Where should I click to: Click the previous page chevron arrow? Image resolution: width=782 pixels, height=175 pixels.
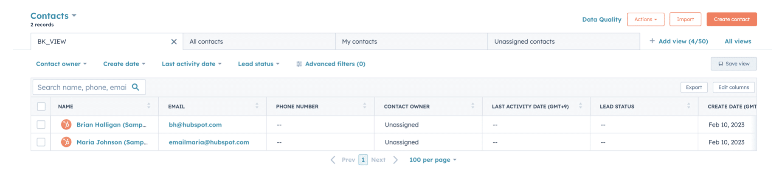333,160
